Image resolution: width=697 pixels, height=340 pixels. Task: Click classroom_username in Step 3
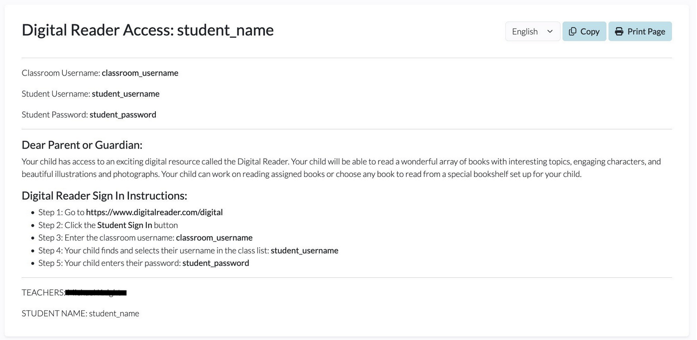coord(214,238)
